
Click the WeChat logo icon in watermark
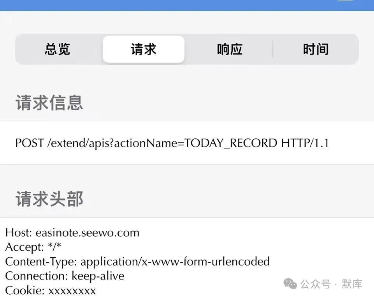(x=290, y=284)
